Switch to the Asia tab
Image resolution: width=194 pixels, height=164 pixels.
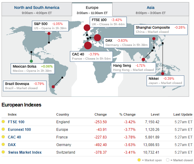pos(150,10)
